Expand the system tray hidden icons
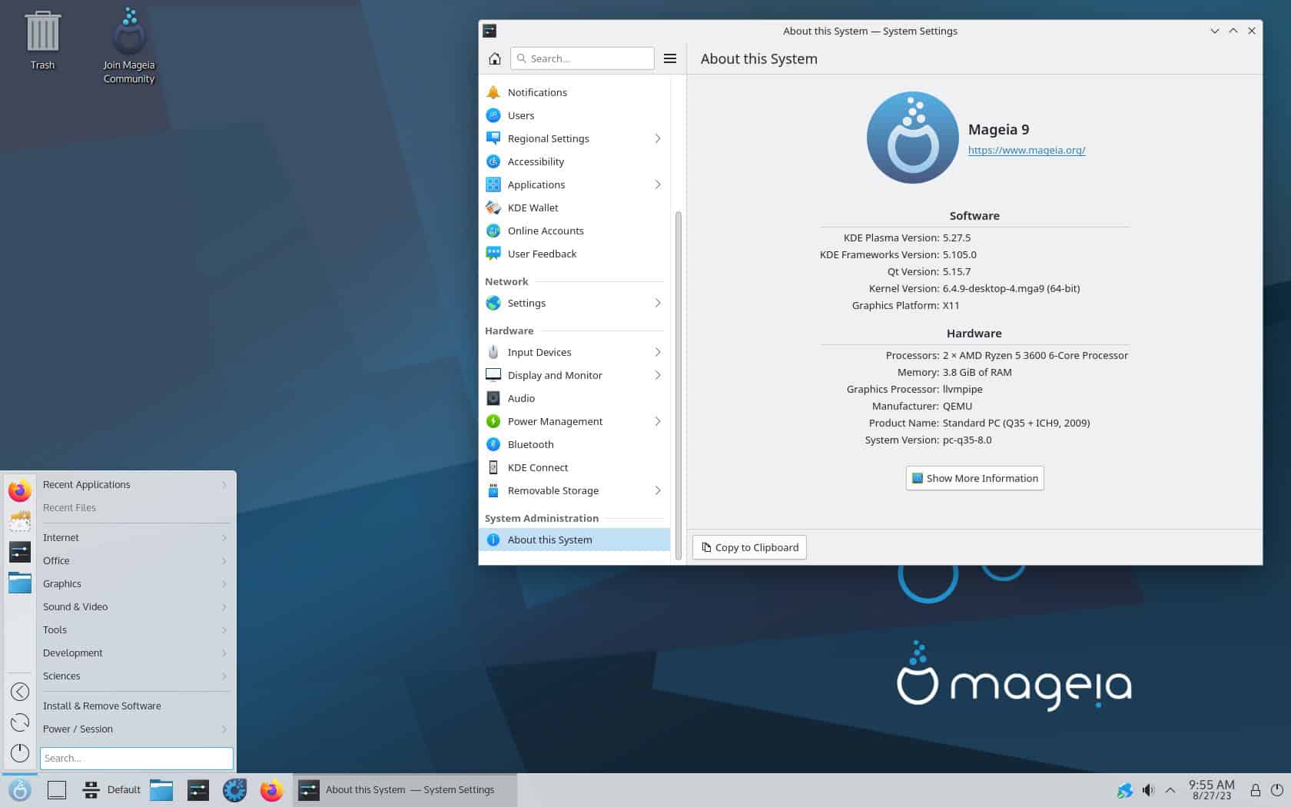The width and height of the screenshot is (1291, 807). pos(1170,789)
